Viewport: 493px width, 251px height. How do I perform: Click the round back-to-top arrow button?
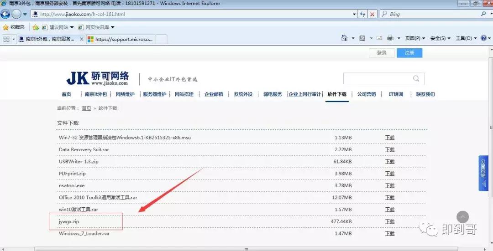462,217
